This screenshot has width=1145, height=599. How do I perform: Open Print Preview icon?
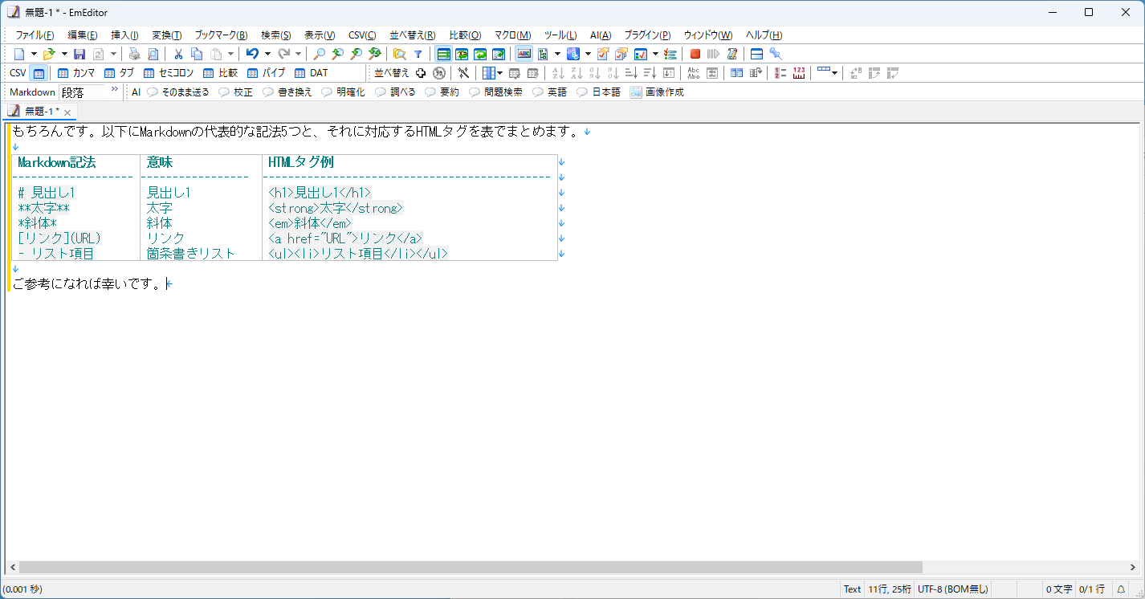pyautogui.click(x=153, y=54)
